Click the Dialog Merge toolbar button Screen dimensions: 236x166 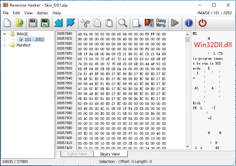[161, 23]
